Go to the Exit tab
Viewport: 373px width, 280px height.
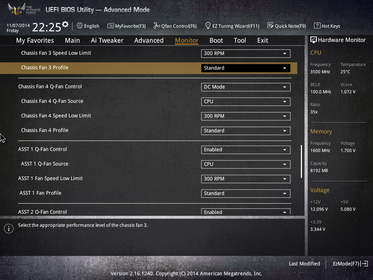pyautogui.click(x=263, y=40)
